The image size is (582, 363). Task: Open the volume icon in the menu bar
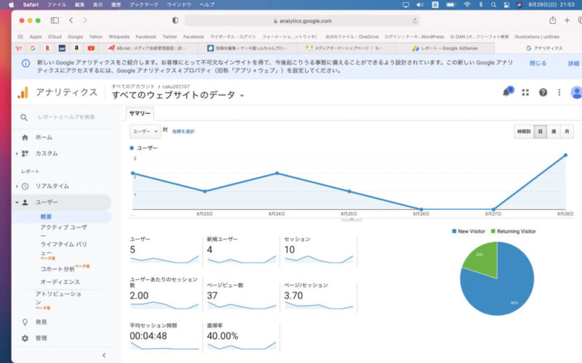click(x=420, y=5)
